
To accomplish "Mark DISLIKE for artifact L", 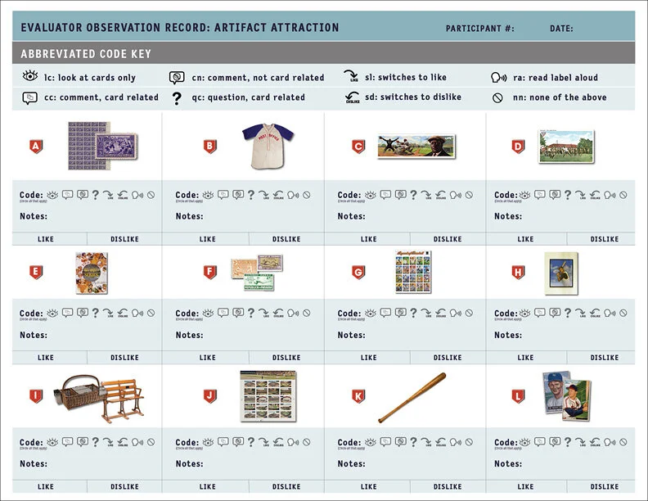I will tap(605, 486).
